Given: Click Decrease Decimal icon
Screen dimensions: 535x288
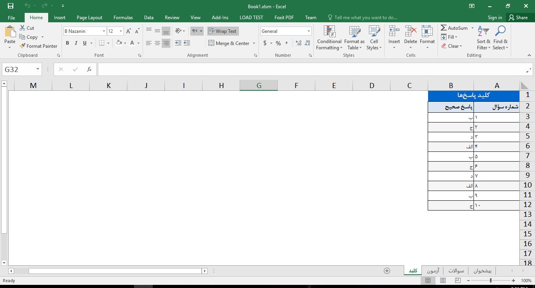Looking at the screenshot, I should (x=307, y=43).
